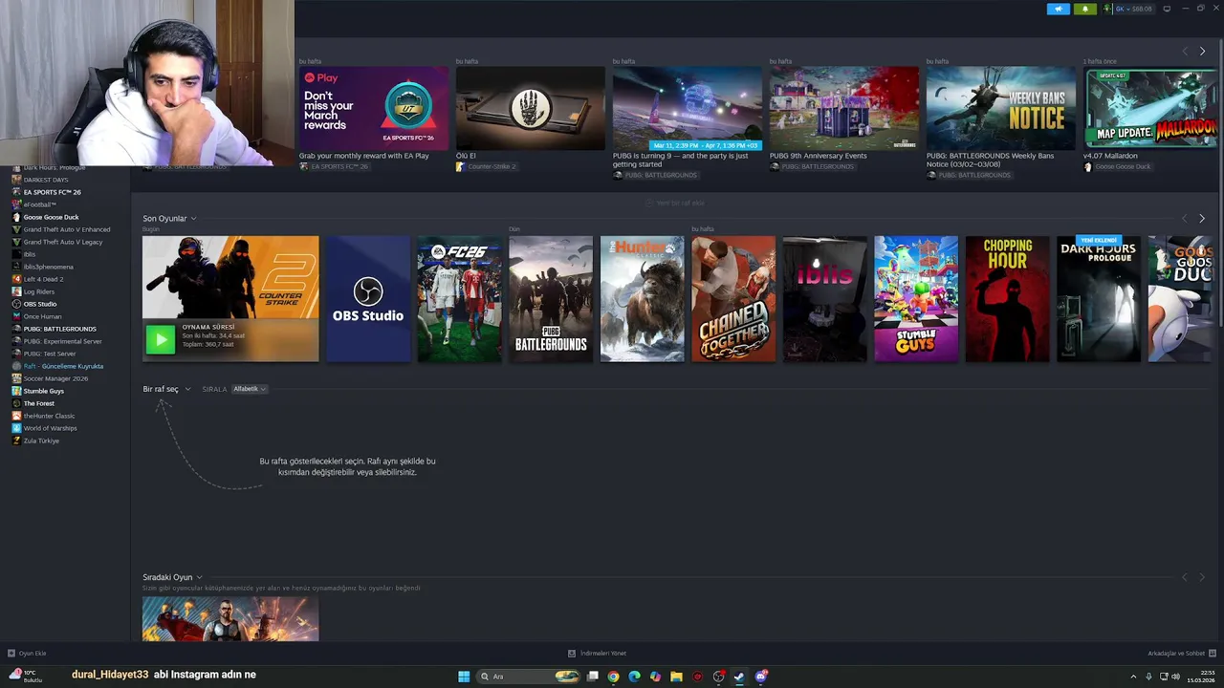Select OBS Studio in the library list
Screen dimensions: 1224x688
(x=40, y=304)
